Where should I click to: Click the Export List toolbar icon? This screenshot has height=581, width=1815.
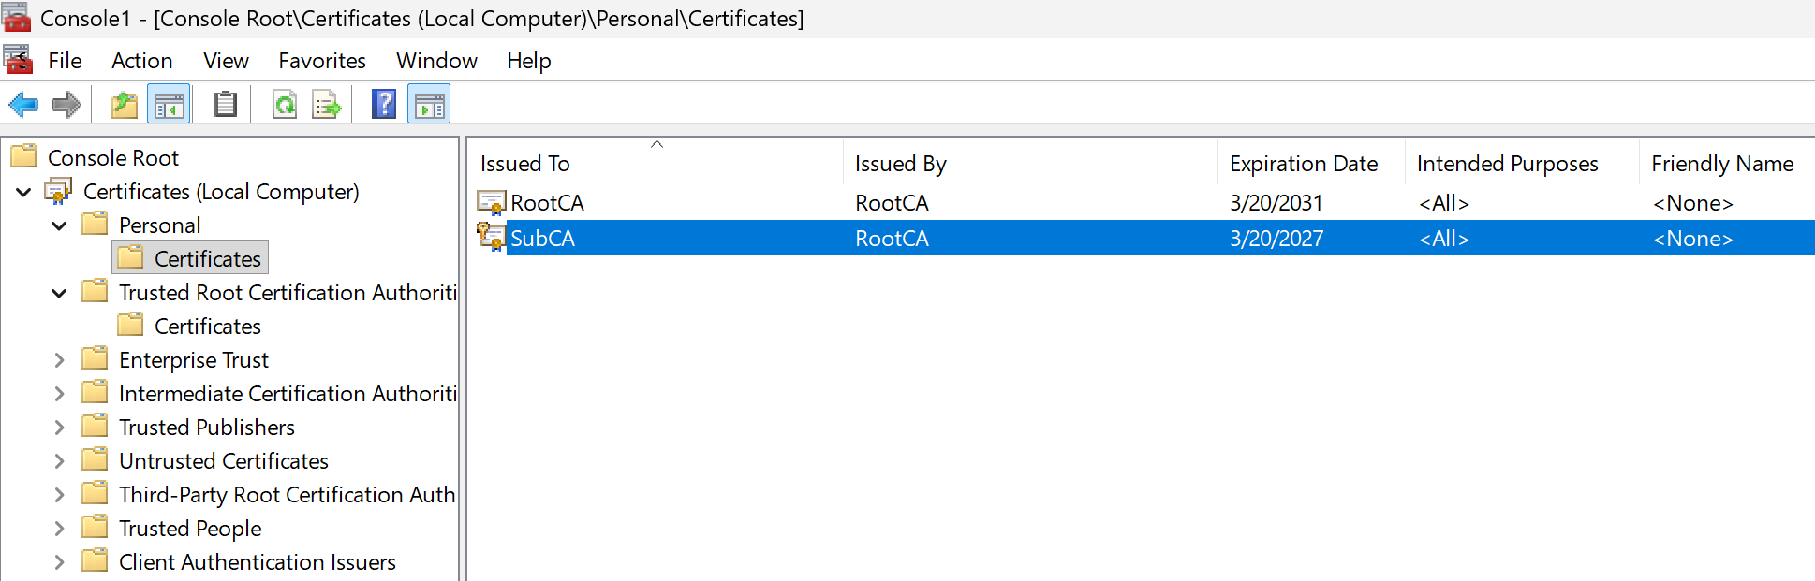point(326,105)
